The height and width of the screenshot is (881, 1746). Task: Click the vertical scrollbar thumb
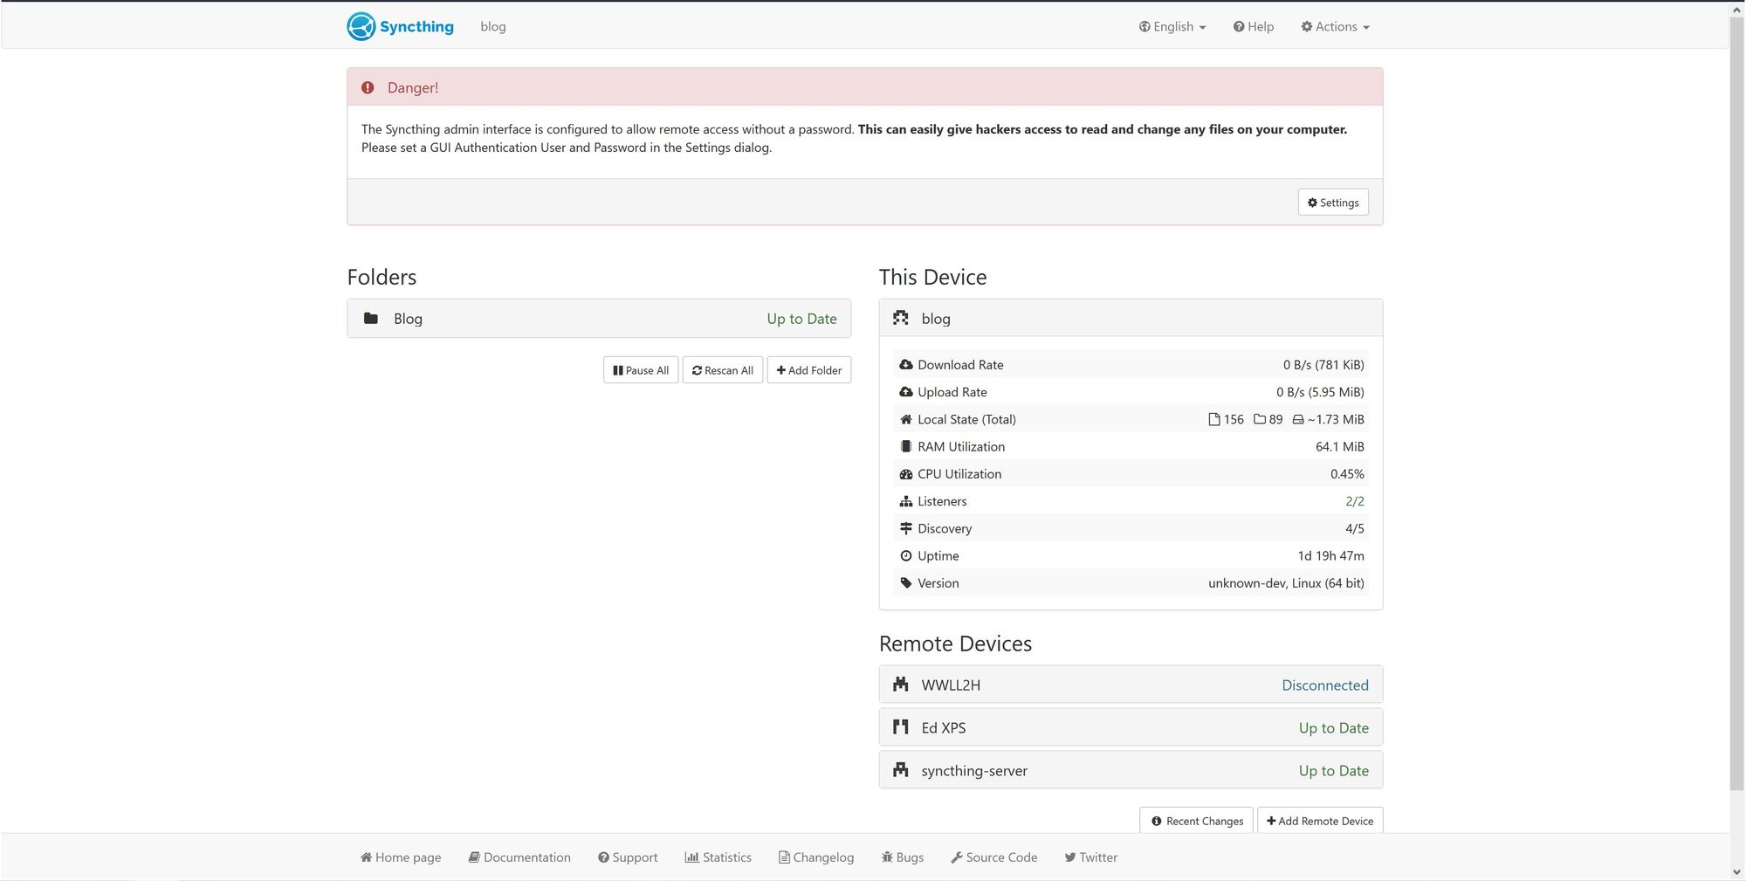[1737, 402]
